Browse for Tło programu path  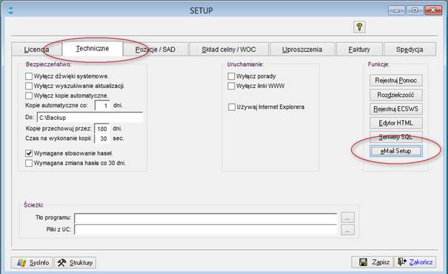click(x=348, y=218)
